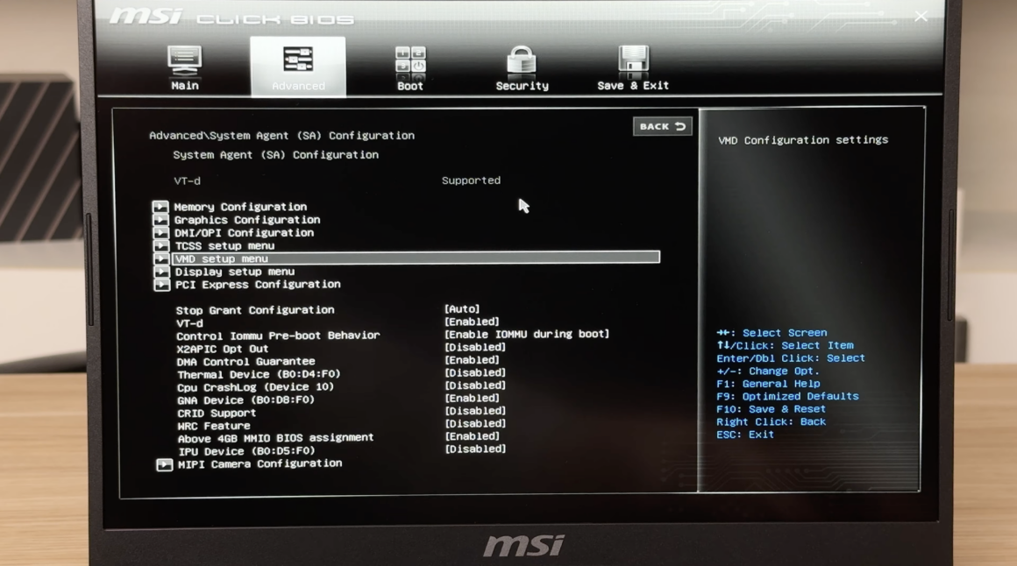Screen dimensions: 1017x566
Task: Click arrow icon beside Graphics Configuration
Action: point(160,220)
